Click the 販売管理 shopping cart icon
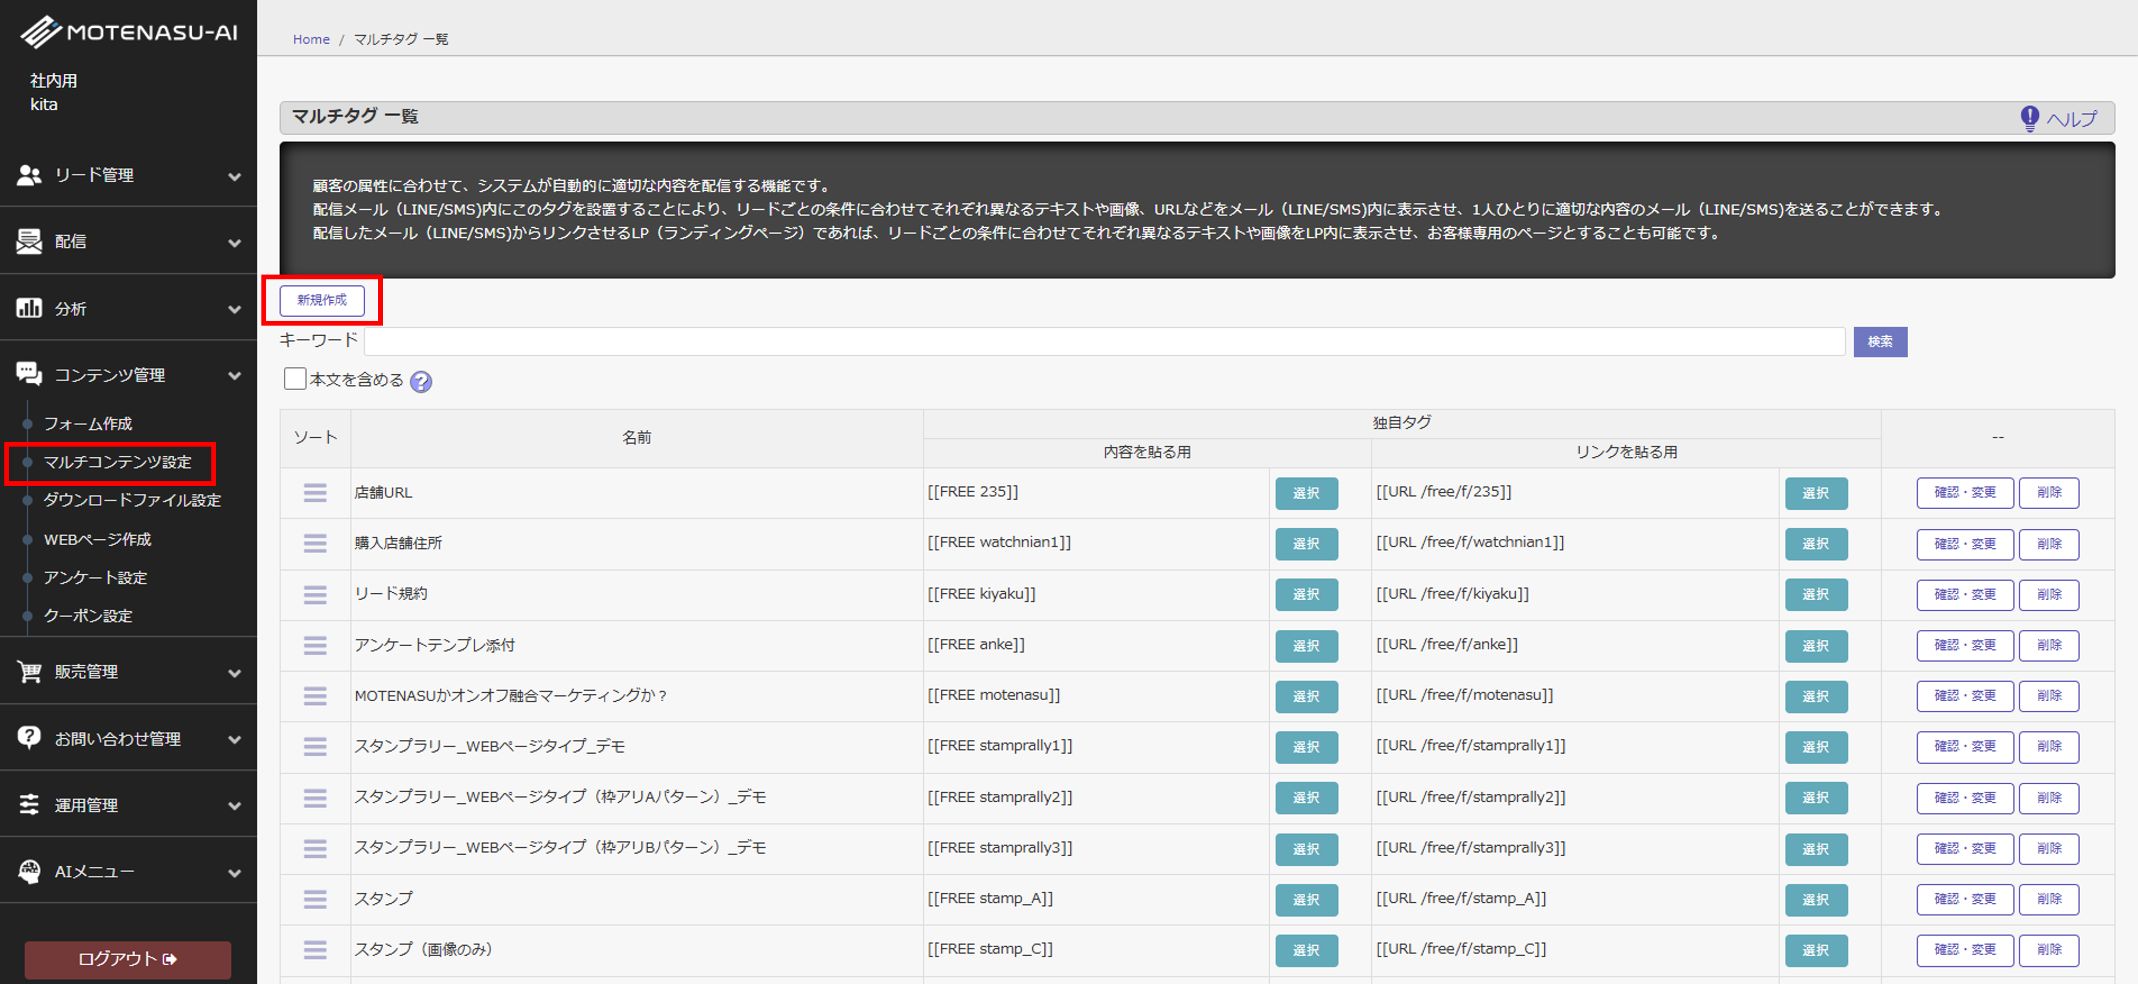Image resolution: width=2138 pixels, height=984 pixels. pos(29,671)
